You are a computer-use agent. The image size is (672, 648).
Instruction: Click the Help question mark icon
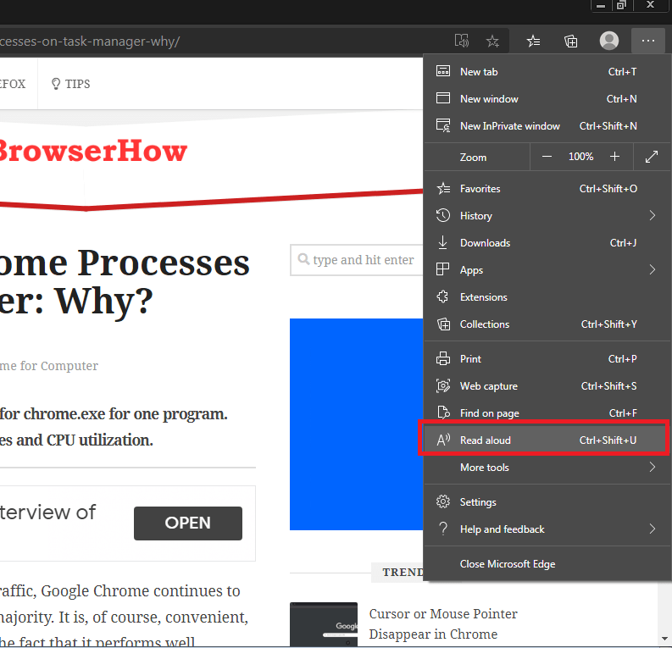[x=443, y=529]
